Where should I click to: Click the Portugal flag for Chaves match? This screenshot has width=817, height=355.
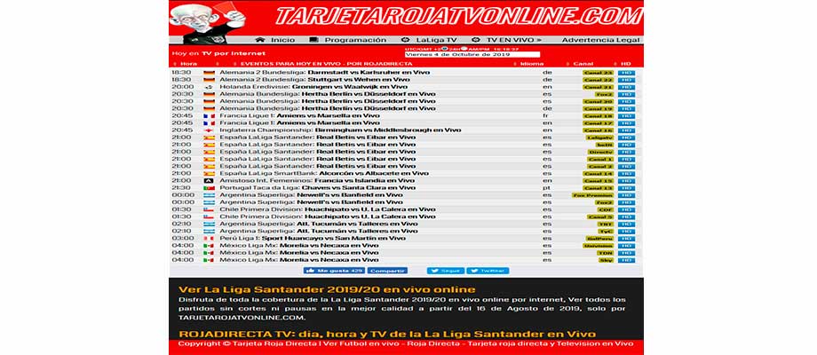pyautogui.click(x=210, y=188)
